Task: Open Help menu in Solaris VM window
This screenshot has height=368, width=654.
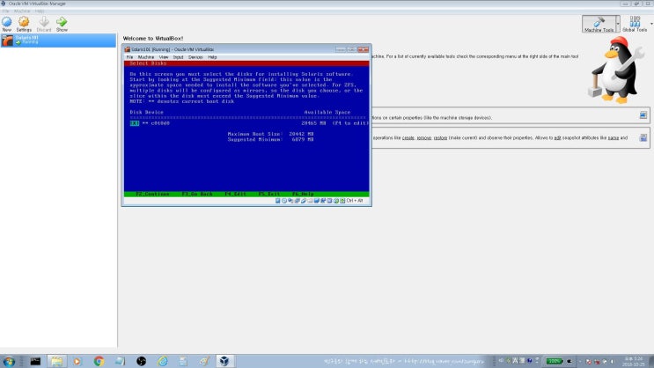Action: click(x=212, y=57)
